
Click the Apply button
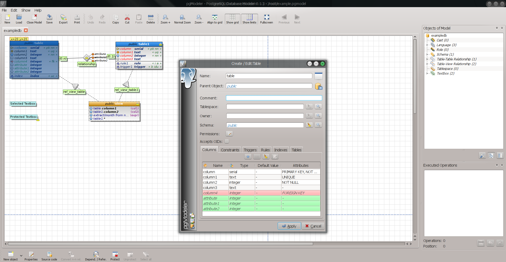pyautogui.click(x=289, y=226)
